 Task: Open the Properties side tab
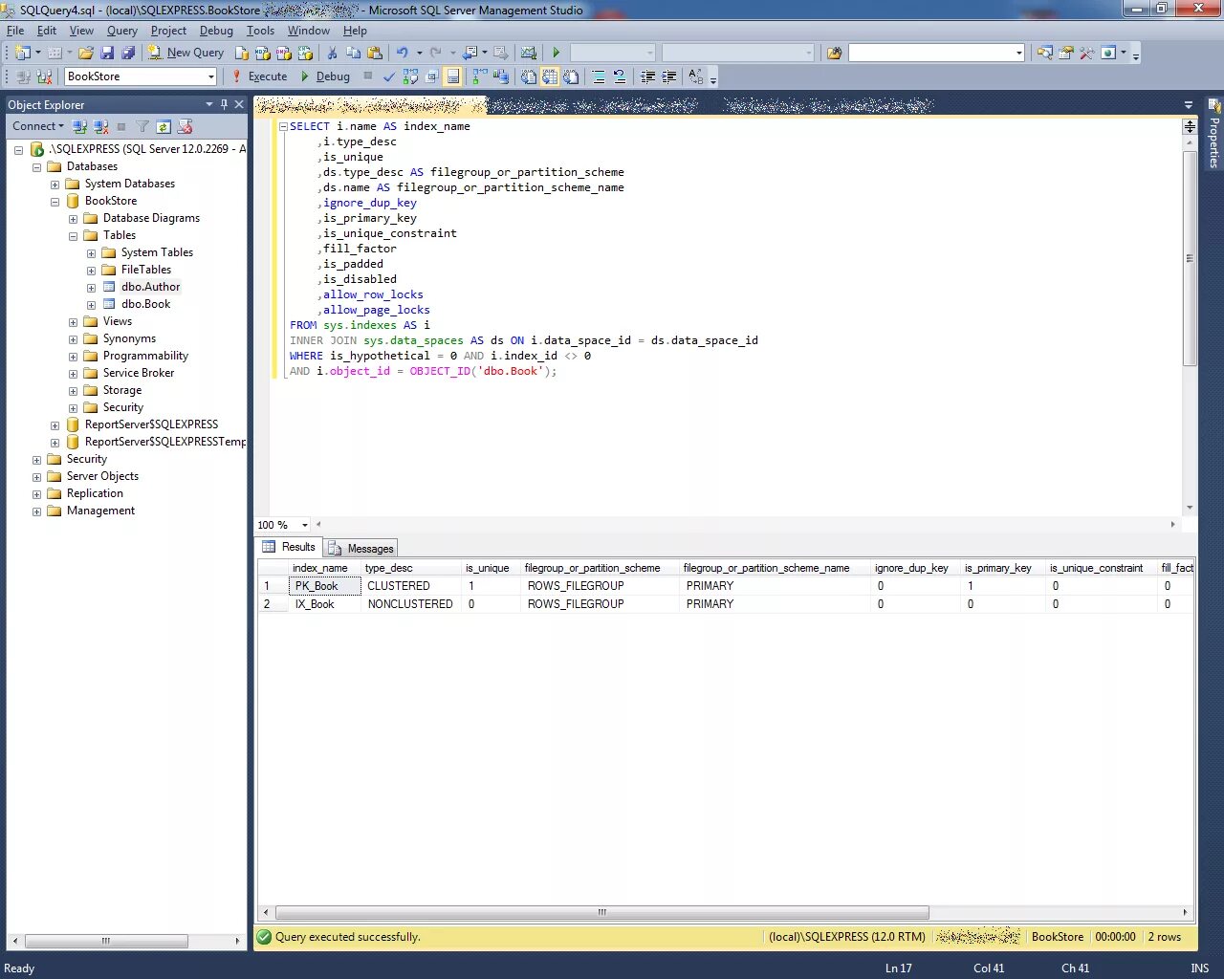tap(1214, 134)
